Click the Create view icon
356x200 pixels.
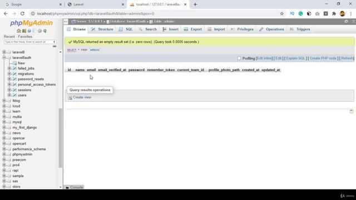pos(70,98)
